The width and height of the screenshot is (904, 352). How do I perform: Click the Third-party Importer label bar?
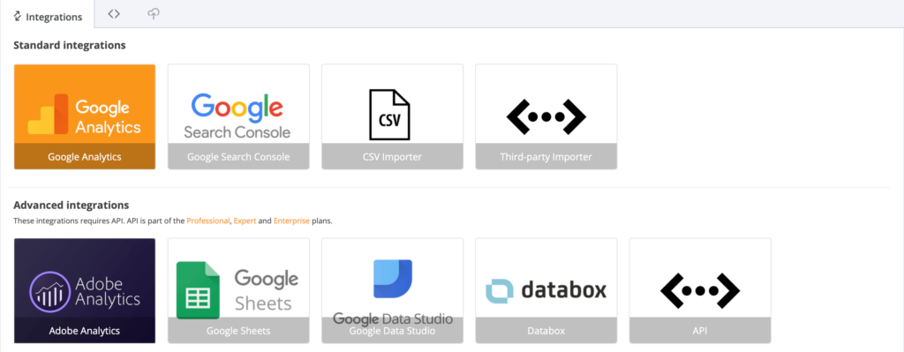click(546, 157)
